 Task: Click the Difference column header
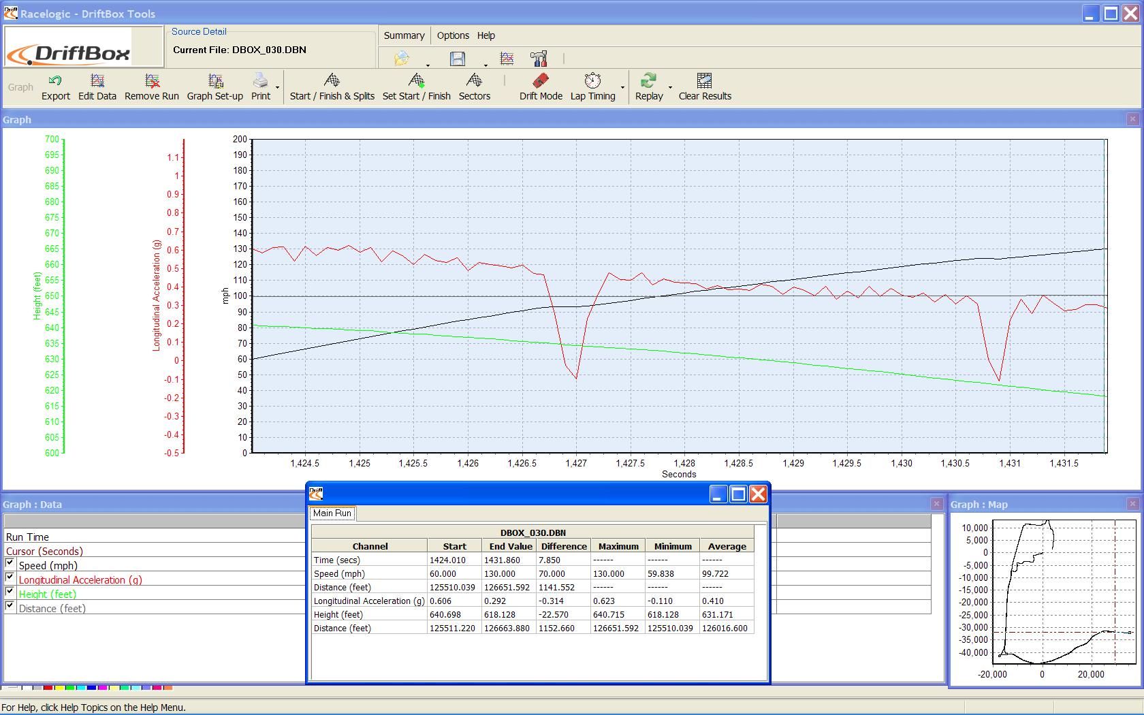pos(564,546)
